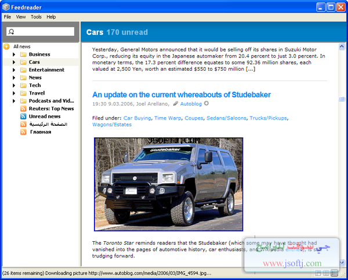Click the Tech folder icon
This screenshot has height=280, width=348.
pyautogui.click(x=23, y=85)
